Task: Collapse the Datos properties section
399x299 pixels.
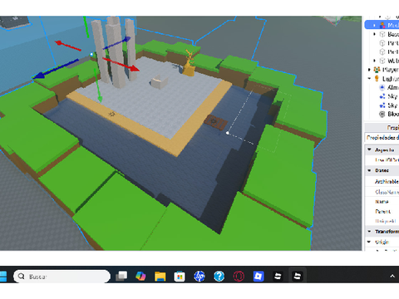Action: [x=369, y=170]
